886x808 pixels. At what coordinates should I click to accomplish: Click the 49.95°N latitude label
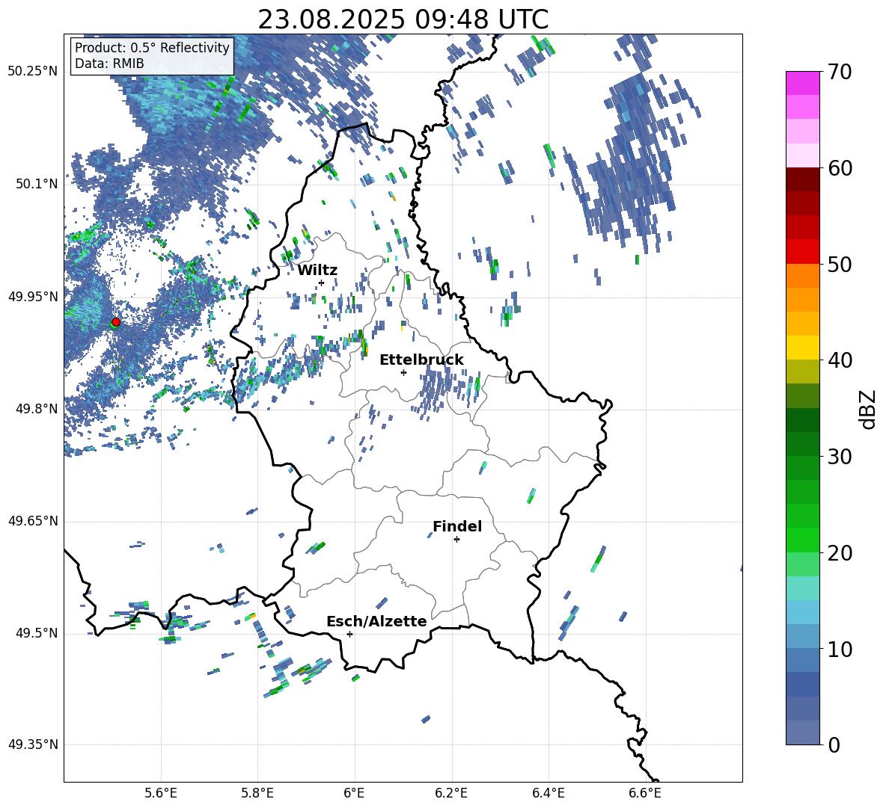click(x=33, y=297)
